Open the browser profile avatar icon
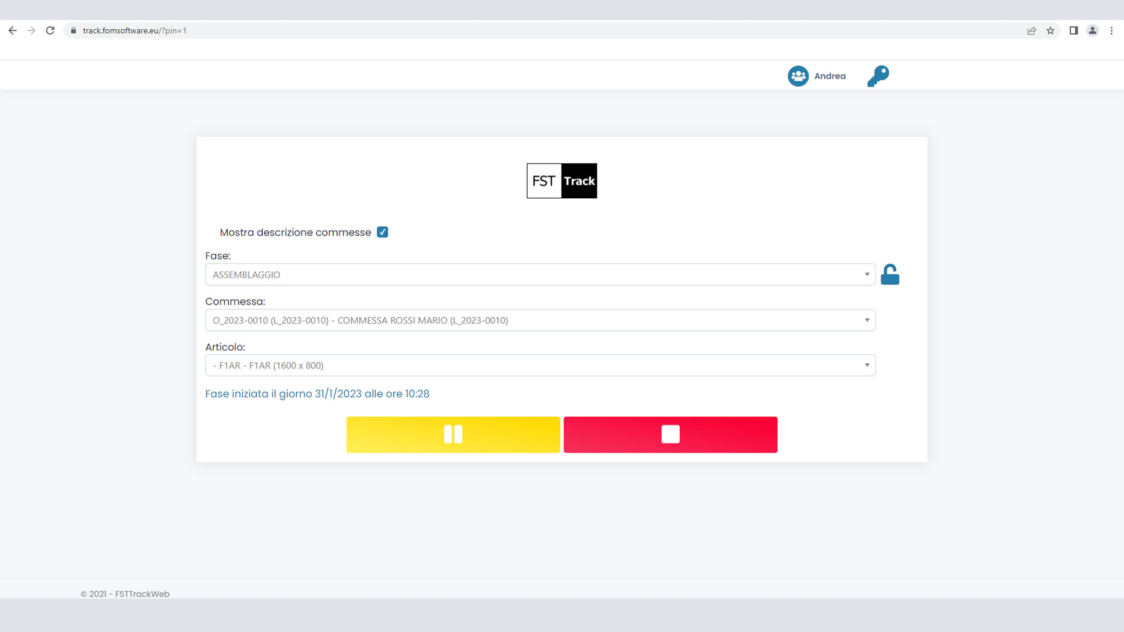Viewport: 1124px width, 632px height. coord(1092,30)
